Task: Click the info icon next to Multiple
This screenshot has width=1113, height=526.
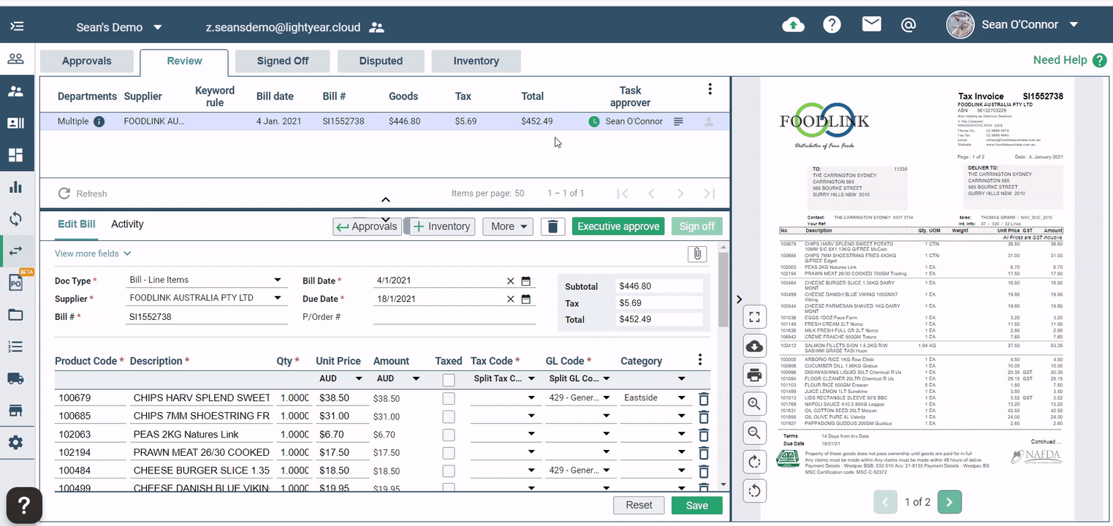Action: pos(99,121)
